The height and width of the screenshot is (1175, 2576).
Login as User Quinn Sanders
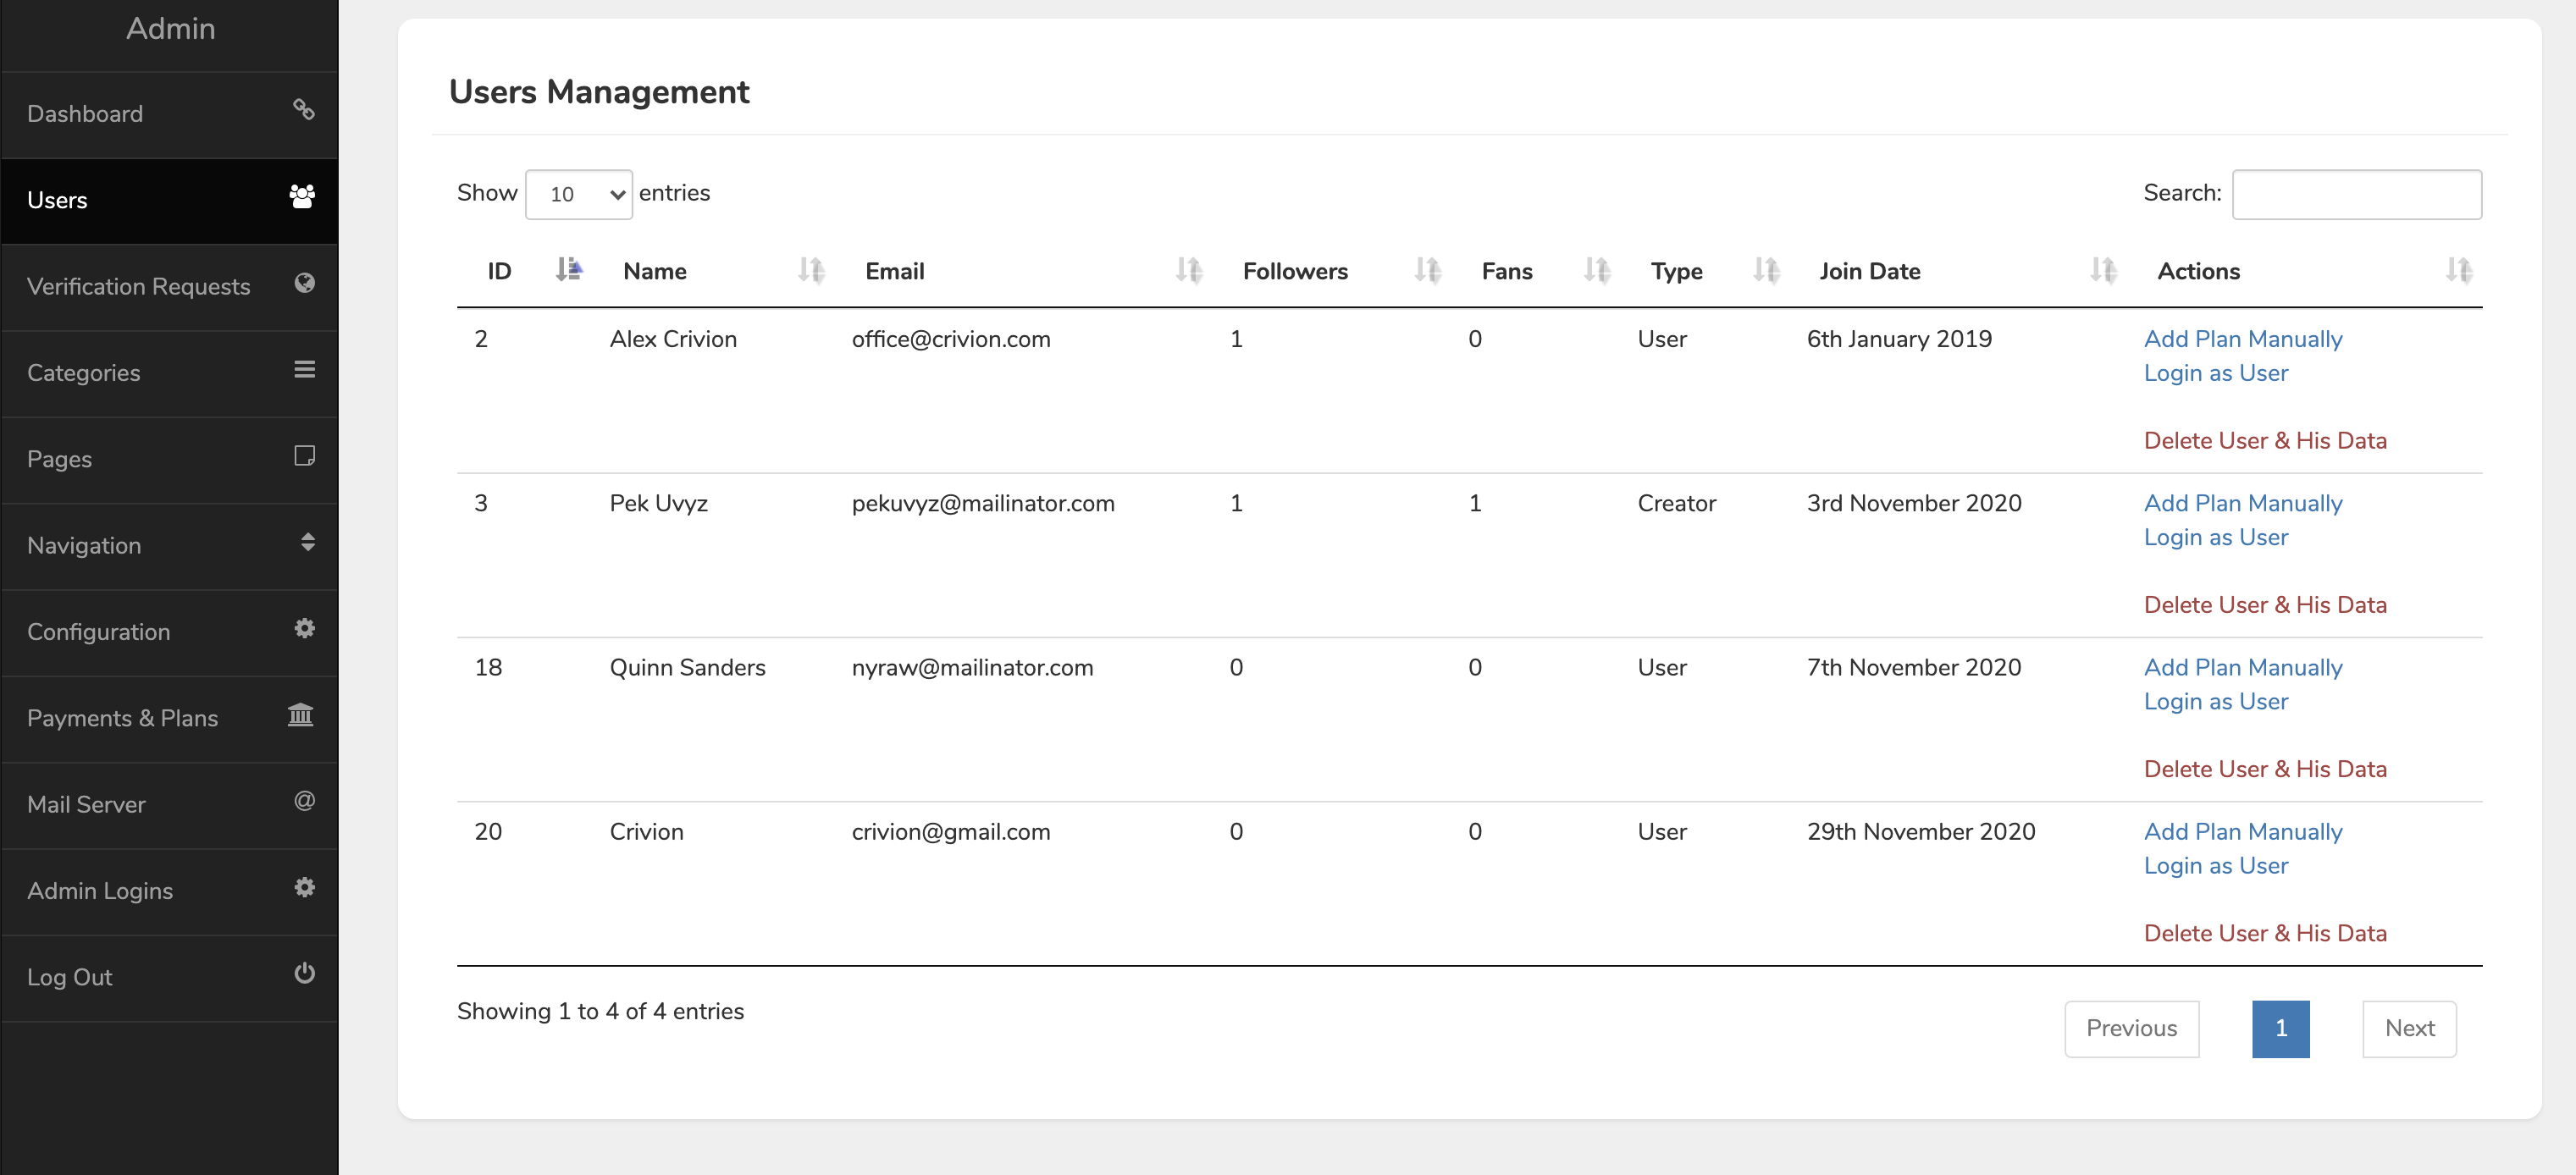coord(2216,701)
